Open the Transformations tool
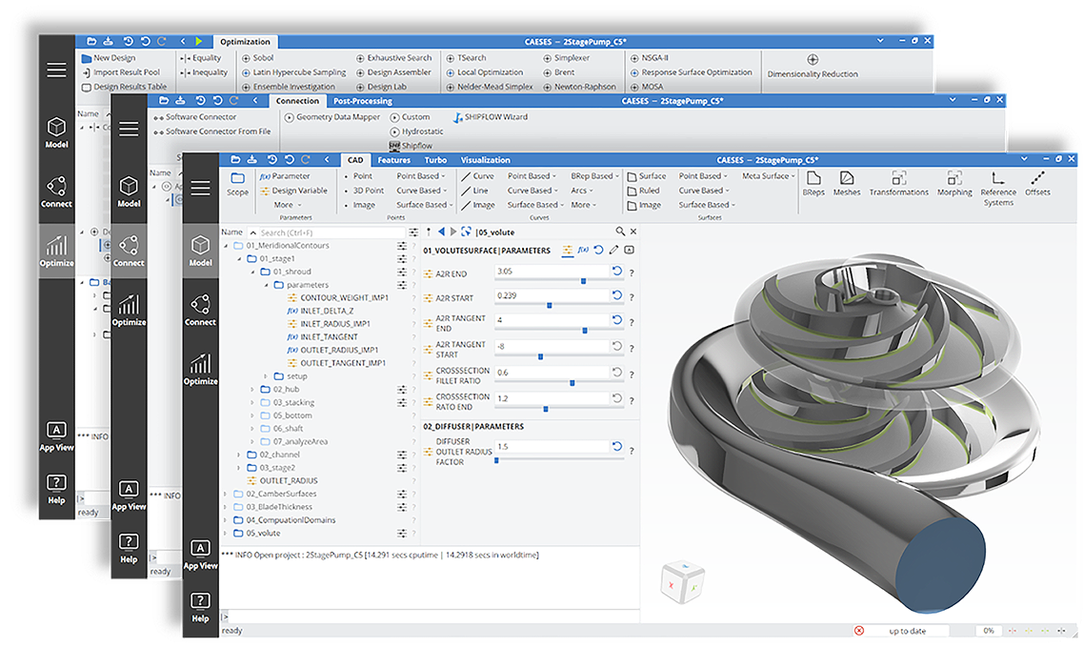 coord(898,184)
